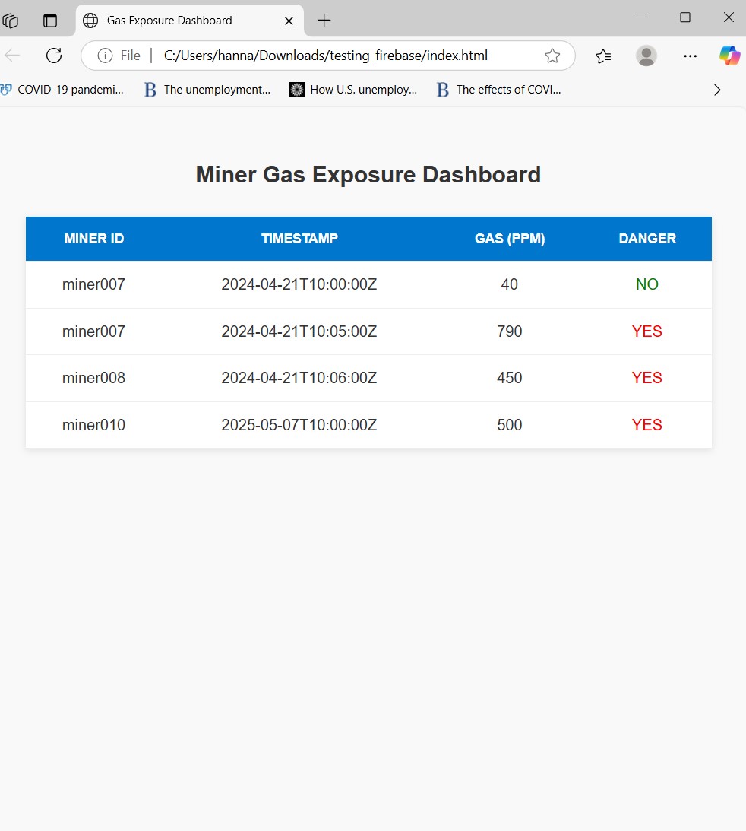Open the user profile icon

646,56
